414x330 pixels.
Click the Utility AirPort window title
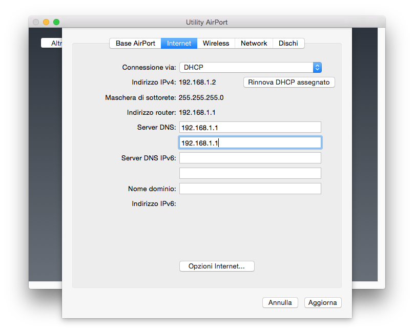[206, 22]
